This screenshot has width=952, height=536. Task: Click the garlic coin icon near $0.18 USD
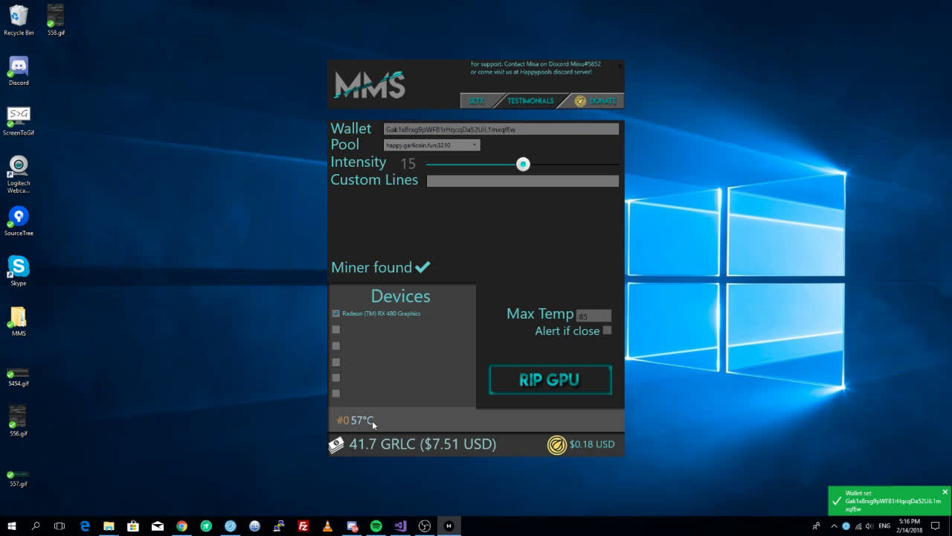(557, 444)
